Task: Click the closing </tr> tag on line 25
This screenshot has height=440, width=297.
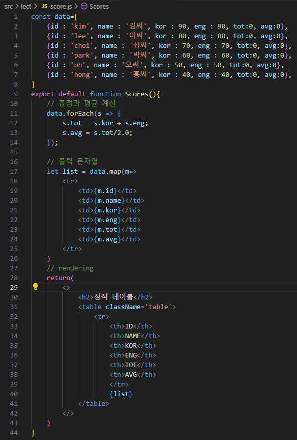Action: 72,249
